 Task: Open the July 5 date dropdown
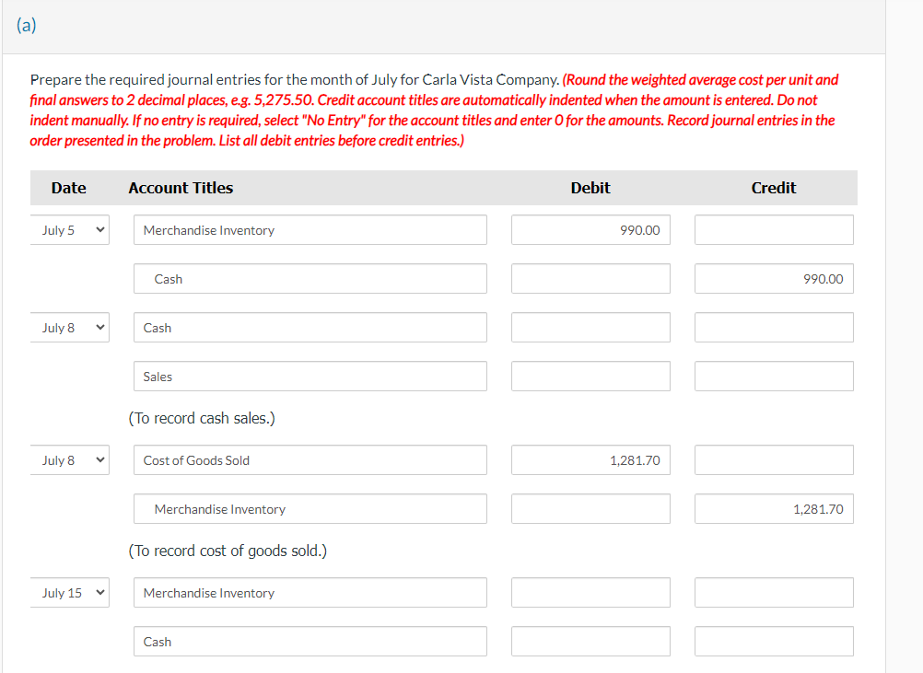point(69,229)
